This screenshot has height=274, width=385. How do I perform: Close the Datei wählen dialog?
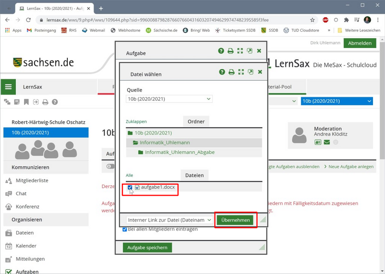[260, 72]
